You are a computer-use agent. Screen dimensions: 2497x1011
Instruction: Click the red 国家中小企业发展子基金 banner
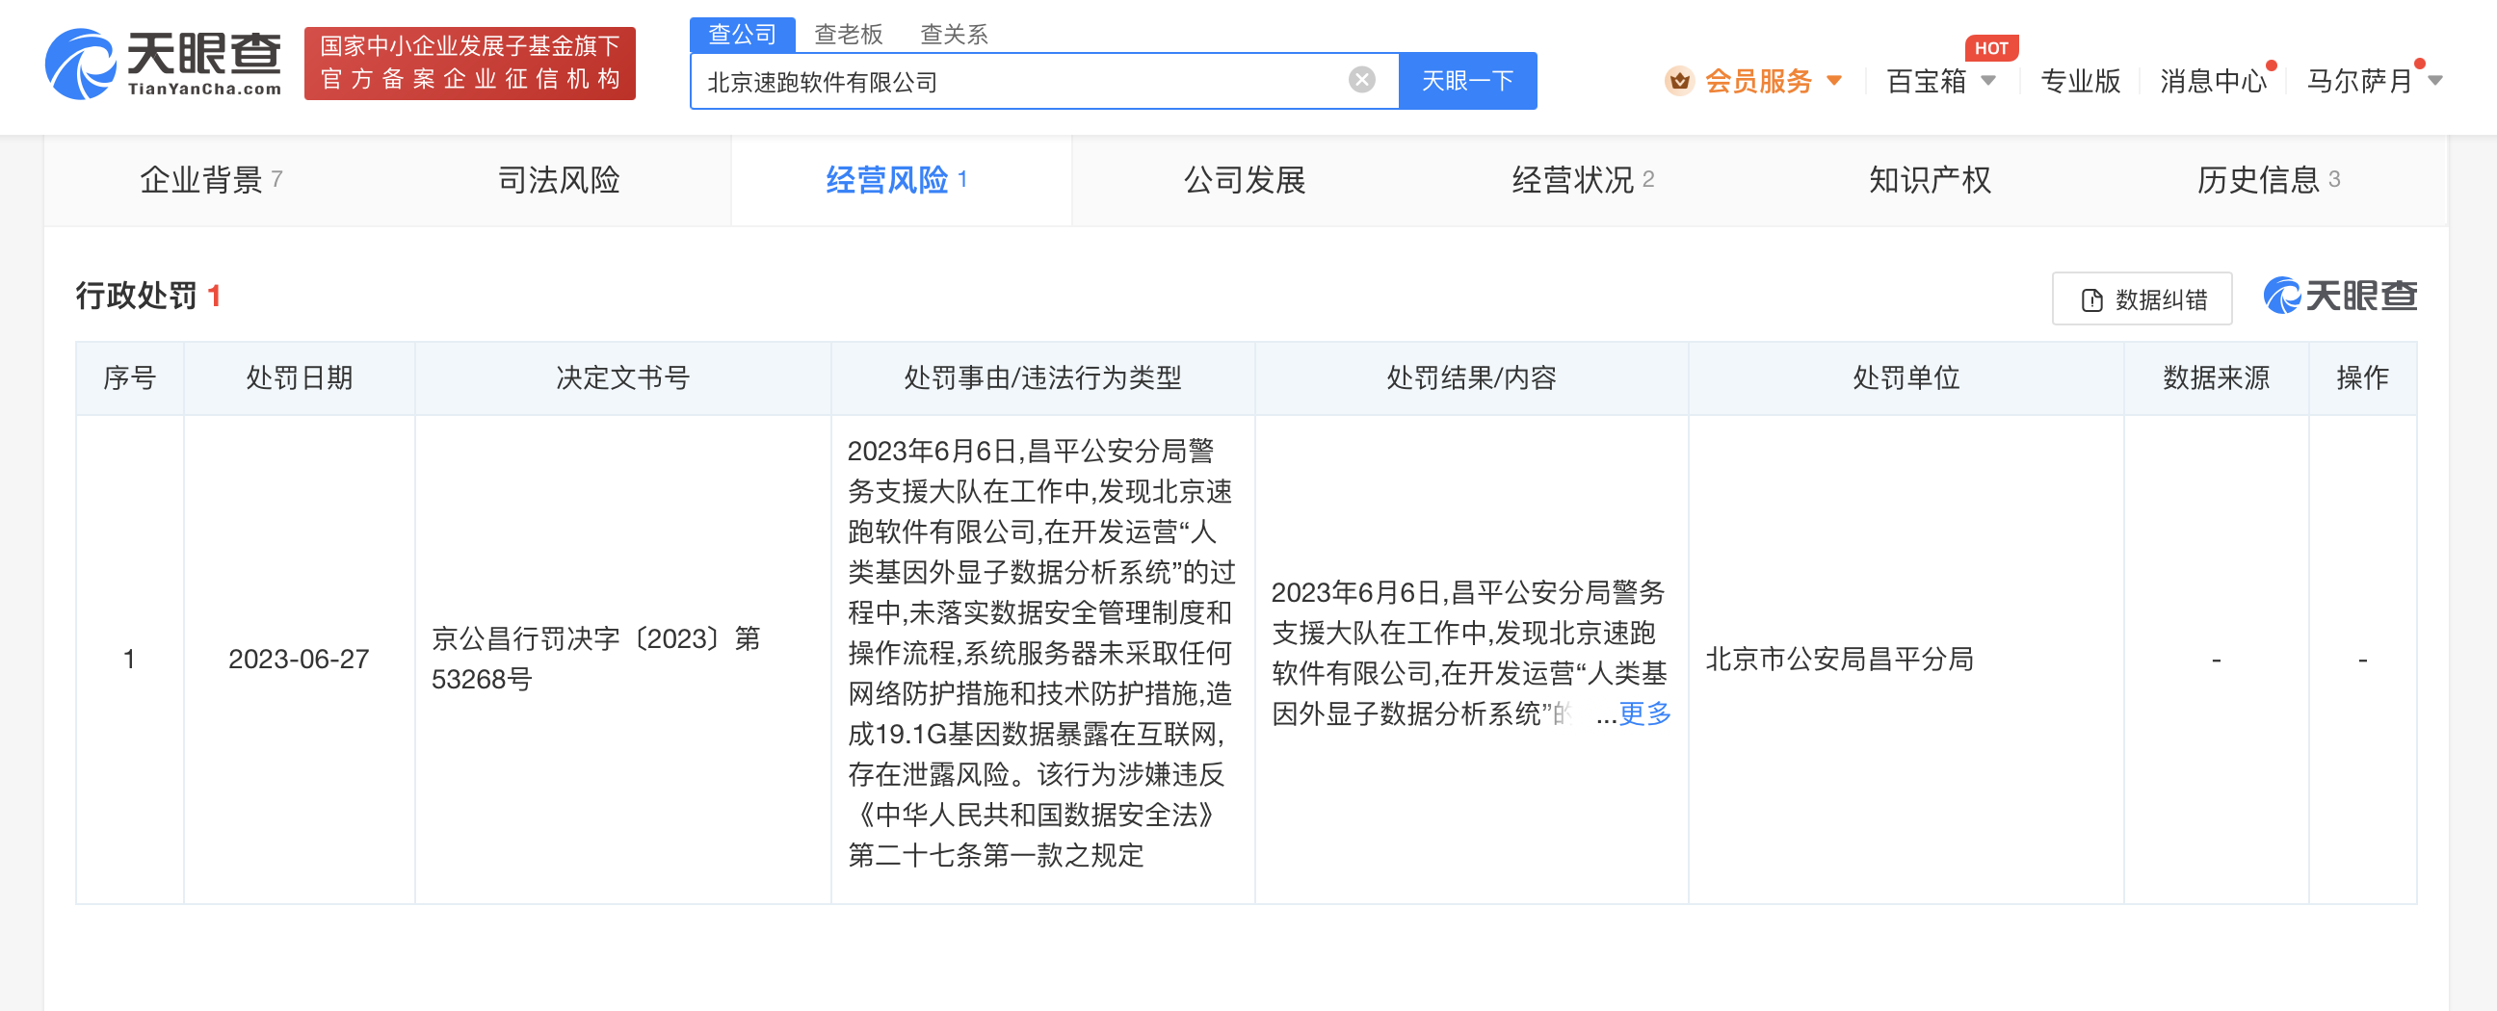(x=469, y=65)
